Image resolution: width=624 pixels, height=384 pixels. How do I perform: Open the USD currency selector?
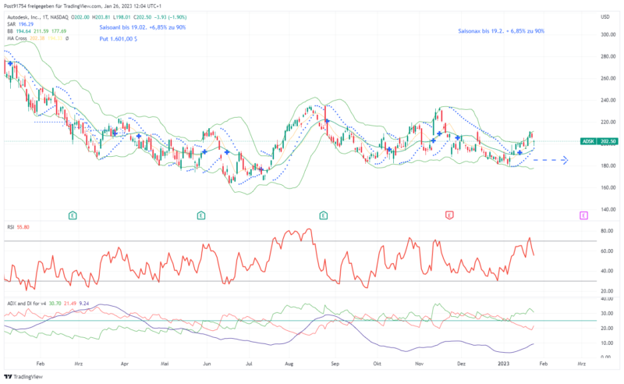coord(604,16)
